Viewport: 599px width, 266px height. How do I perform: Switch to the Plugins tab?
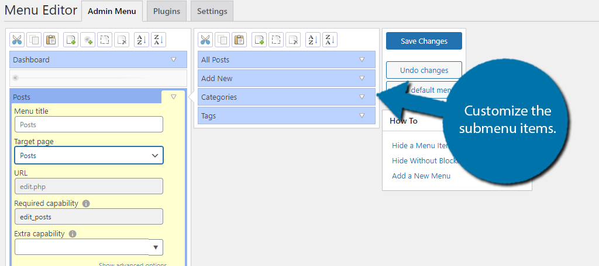[x=166, y=11]
